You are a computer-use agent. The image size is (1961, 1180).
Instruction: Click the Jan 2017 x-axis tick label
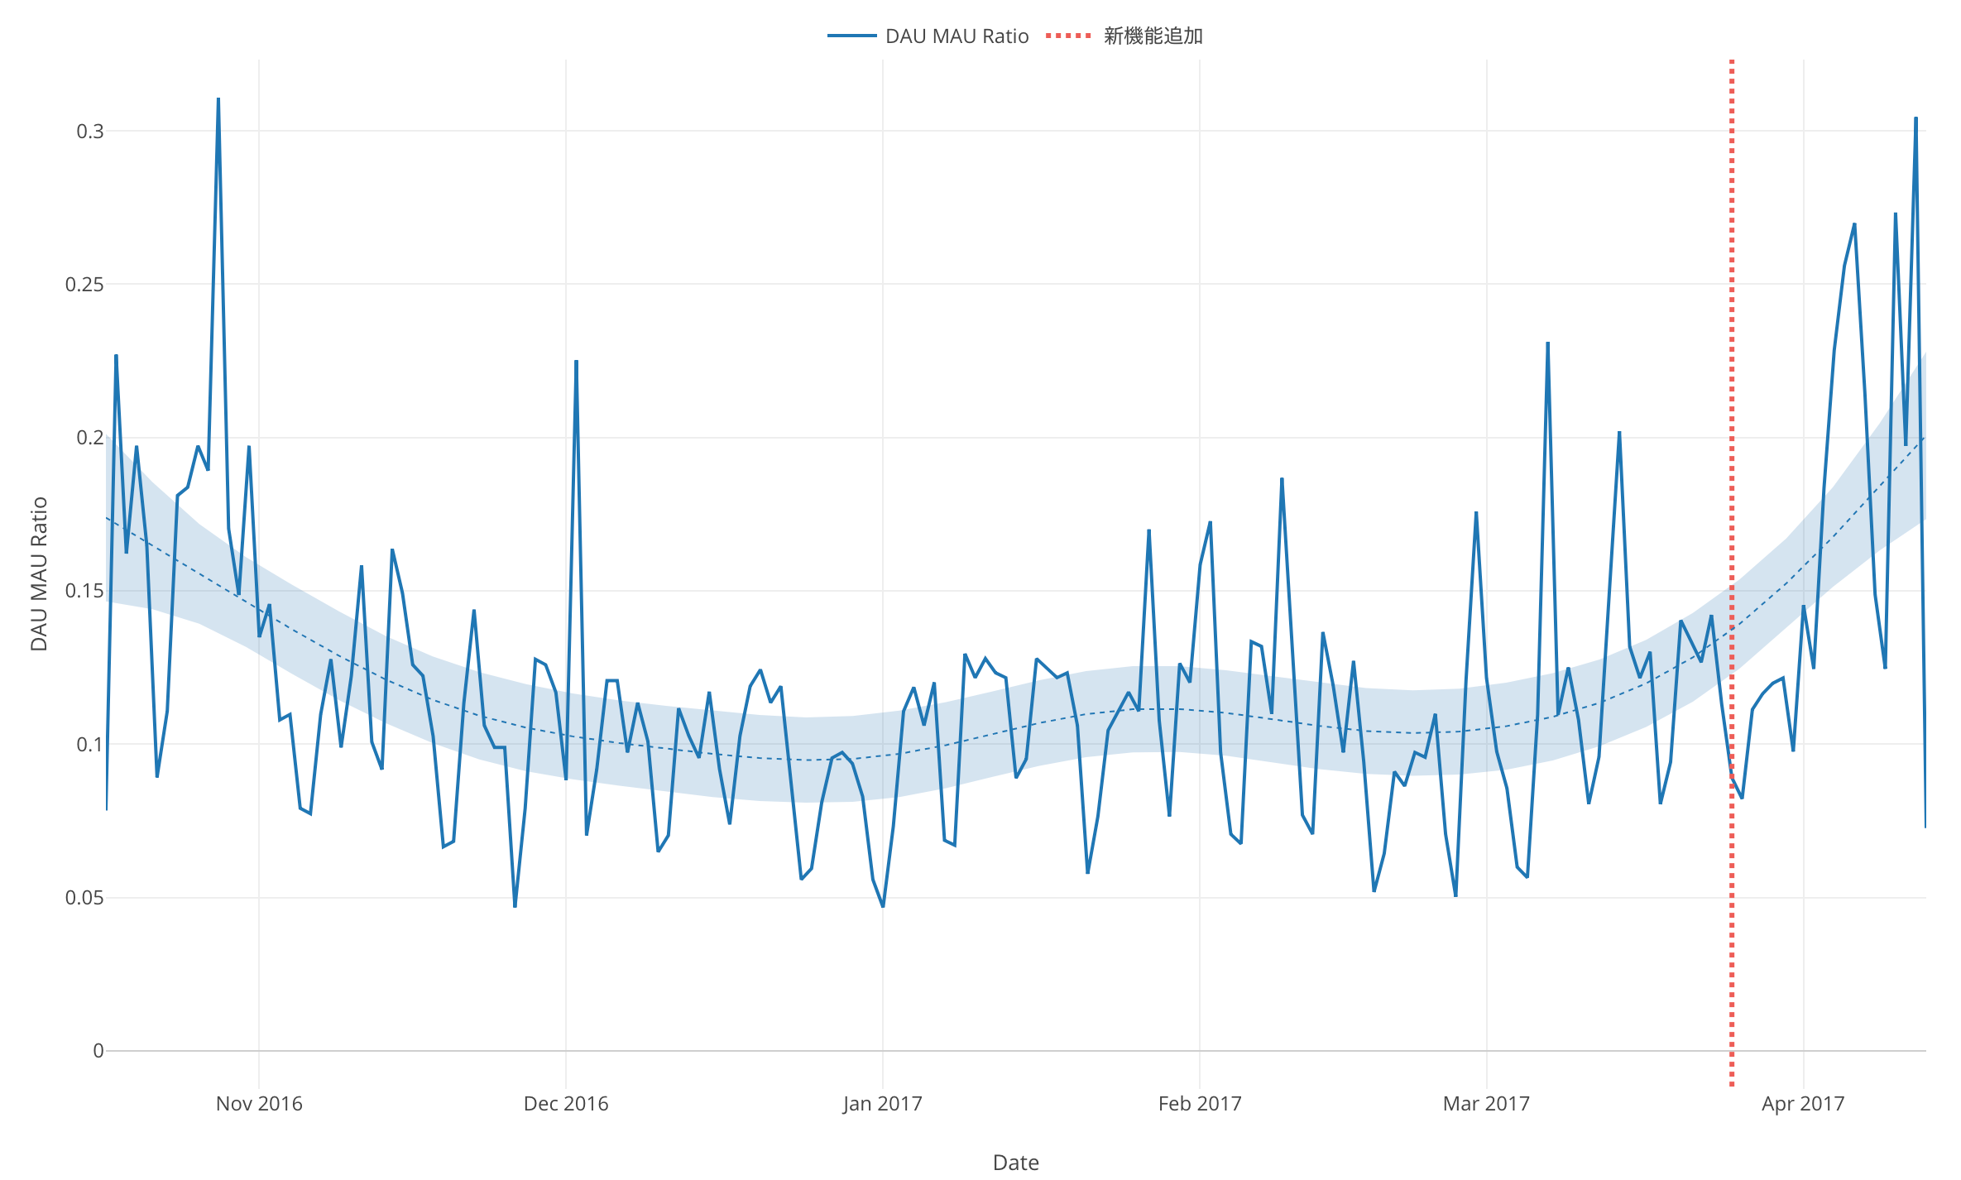tap(882, 1104)
